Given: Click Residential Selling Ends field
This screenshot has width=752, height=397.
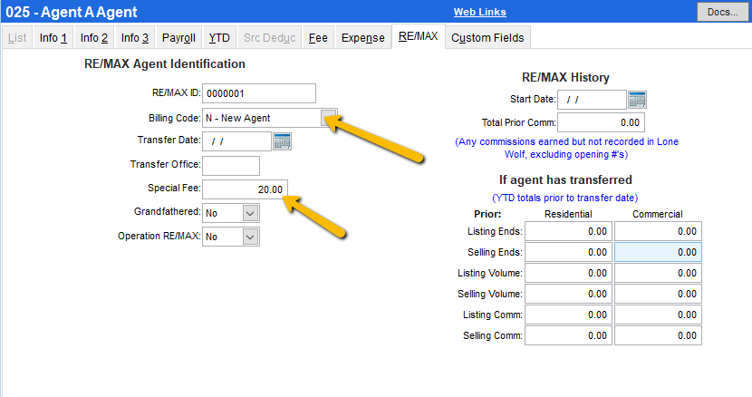Looking at the screenshot, I should 568,252.
